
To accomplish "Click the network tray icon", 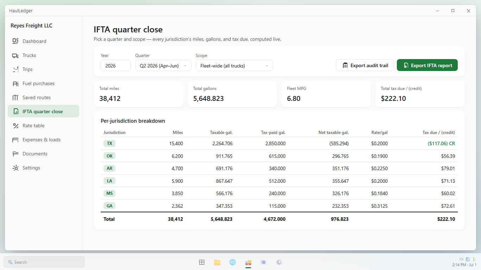I will click(x=468, y=259).
